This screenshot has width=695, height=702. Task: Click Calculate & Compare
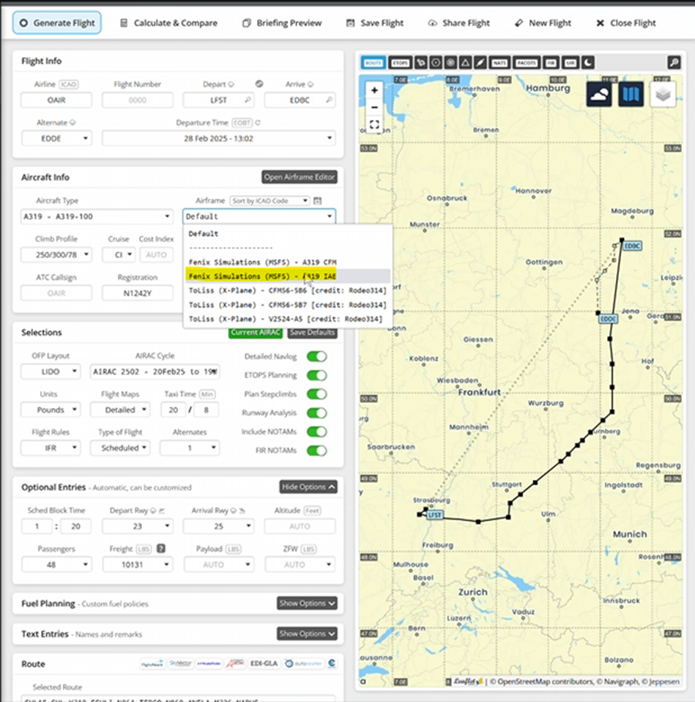168,23
